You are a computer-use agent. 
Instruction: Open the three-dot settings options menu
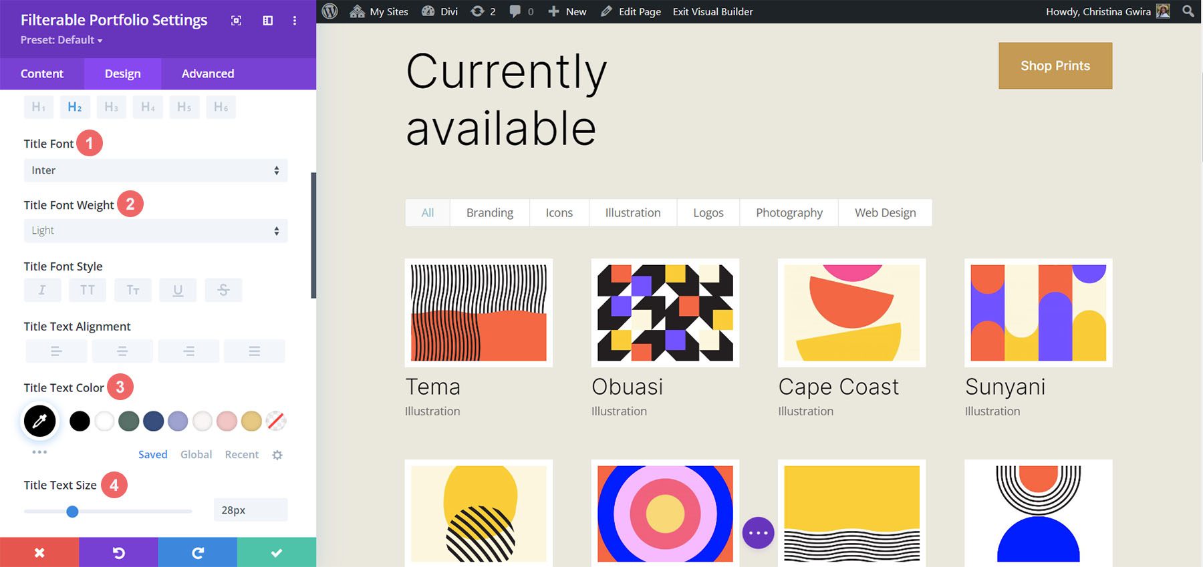pyautogui.click(x=294, y=21)
